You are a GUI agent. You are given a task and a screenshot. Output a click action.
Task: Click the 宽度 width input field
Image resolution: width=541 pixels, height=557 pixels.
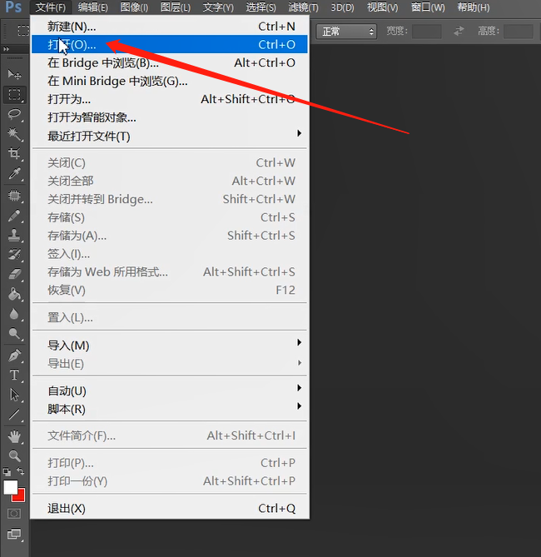(x=427, y=32)
